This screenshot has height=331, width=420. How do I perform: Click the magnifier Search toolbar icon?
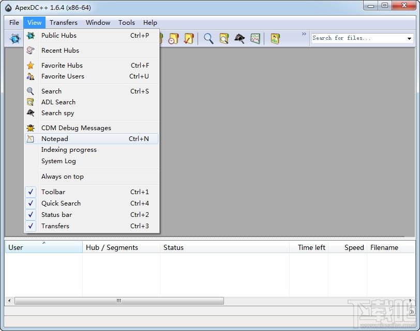coord(208,39)
